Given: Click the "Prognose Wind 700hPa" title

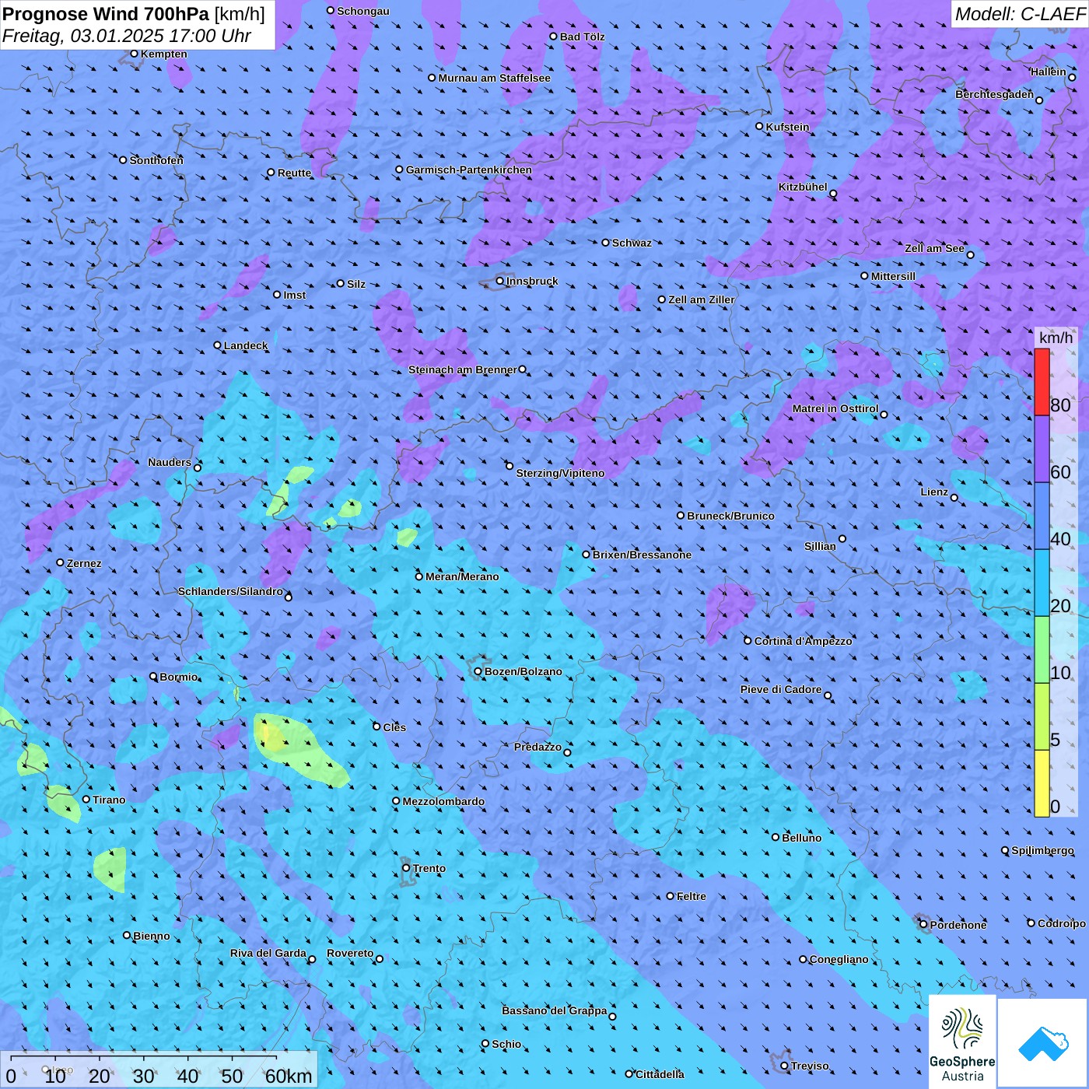Looking at the screenshot, I should tap(106, 14).
